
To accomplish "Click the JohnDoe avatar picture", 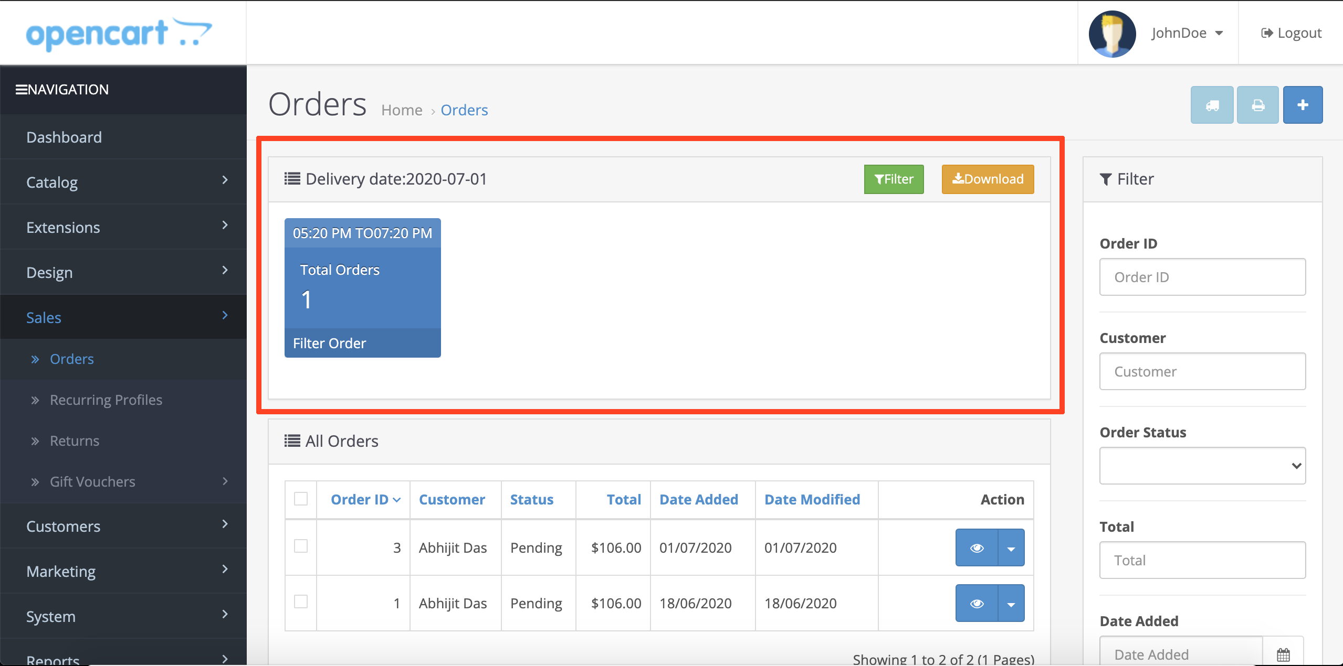I will coord(1112,34).
